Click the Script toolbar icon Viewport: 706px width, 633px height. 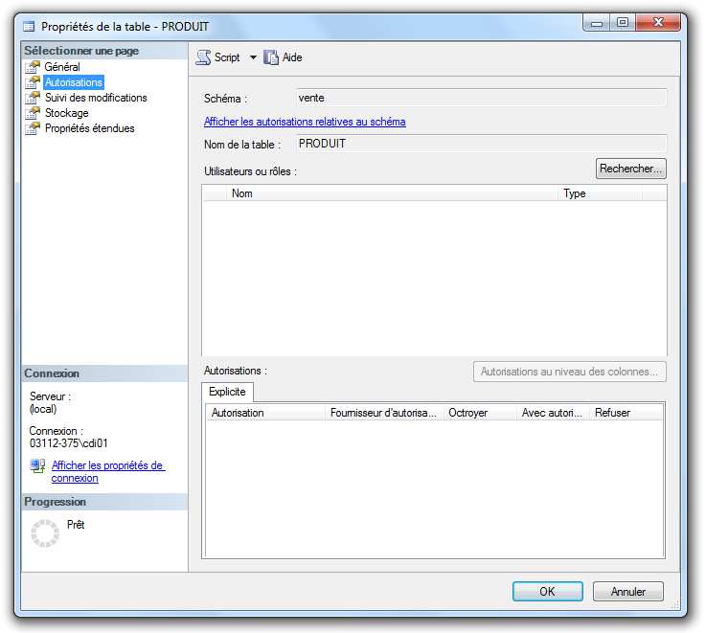204,57
